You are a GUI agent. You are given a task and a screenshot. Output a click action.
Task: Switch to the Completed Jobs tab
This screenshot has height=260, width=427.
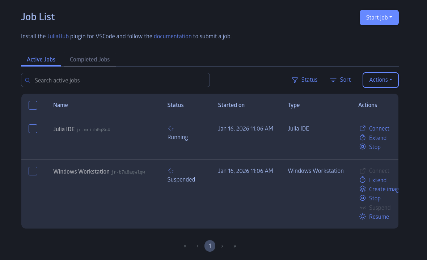click(90, 59)
